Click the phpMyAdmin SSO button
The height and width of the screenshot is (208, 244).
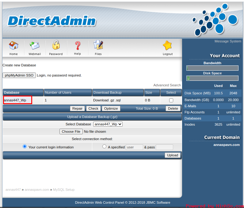coord(19,75)
